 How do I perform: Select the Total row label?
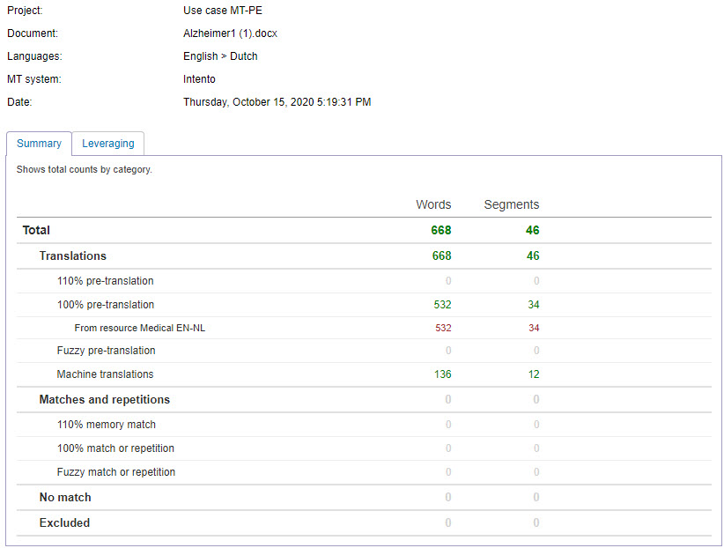[x=36, y=230]
